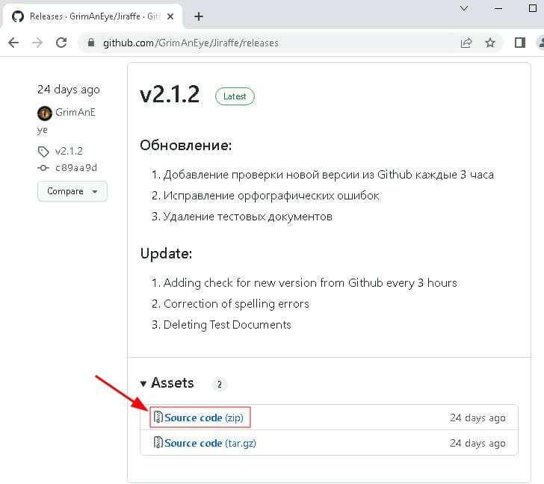The height and width of the screenshot is (484, 544).
Task: Reload the page with the refresh icon
Action: pos(61,43)
